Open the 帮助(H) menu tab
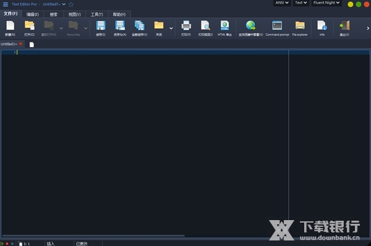The height and width of the screenshot is (246, 371). click(x=119, y=14)
